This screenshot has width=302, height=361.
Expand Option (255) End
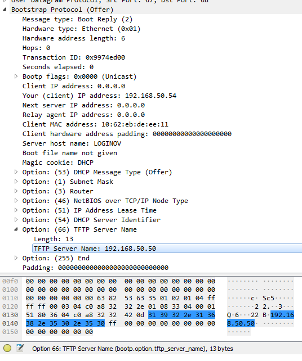16,258
